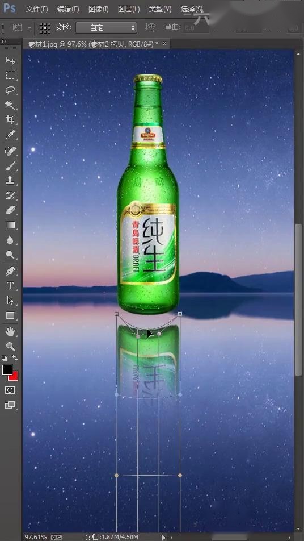Select the Blur tool
The width and height of the screenshot is (304, 541).
[x=10, y=240]
